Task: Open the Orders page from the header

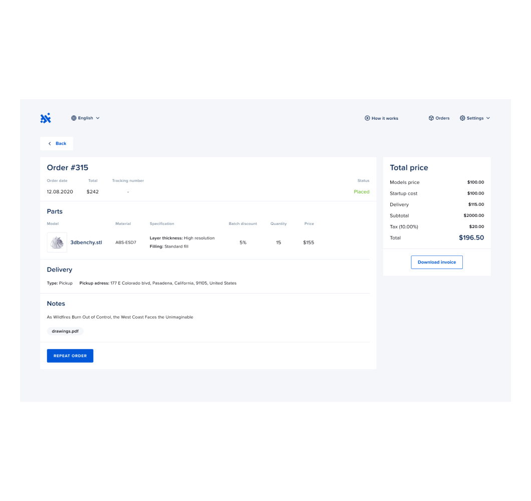Action: tap(442, 118)
